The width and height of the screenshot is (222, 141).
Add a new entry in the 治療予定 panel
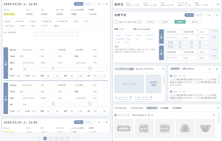coord(209,15)
